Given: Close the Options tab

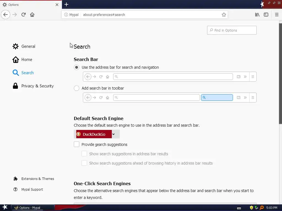Looking at the screenshot, I should (x=57, y=5).
